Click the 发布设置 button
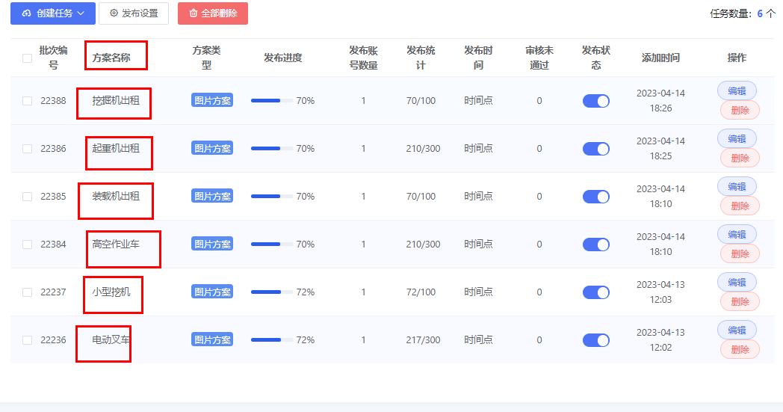783x412 pixels. tap(134, 13)
